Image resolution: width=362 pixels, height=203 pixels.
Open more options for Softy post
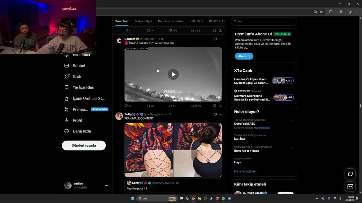pyautogui.click(x=220, y=114)
